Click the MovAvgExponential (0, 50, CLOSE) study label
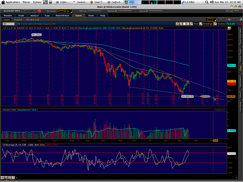The image size is (243, 182). [x=140, y=28]
